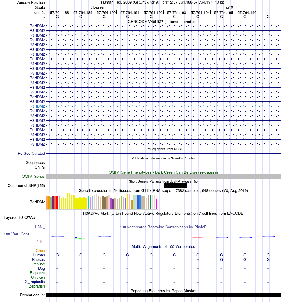Open 100 vertebrates Basewise Conservation by PhyloP title
281x302 pixels.
163,227
